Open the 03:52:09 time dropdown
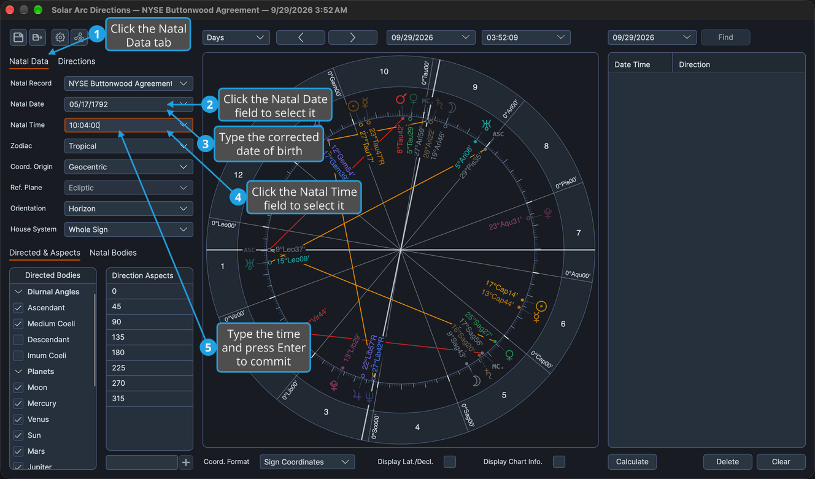The width and height of the screenshot is (815, 479). [526, 37]
